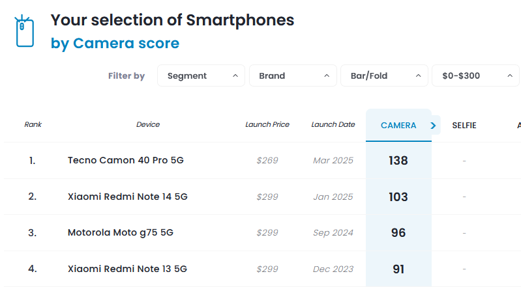
Task: Click the Launch Price column header
Action: pos(267,124)
